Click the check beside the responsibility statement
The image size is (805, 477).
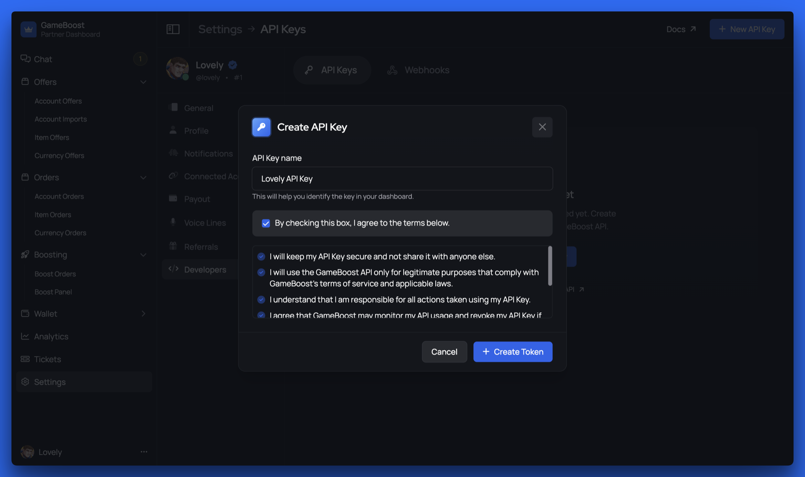[261, 299]
